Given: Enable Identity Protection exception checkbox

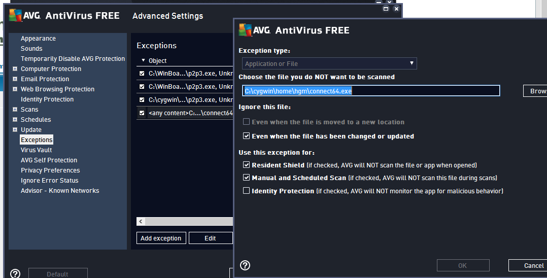Looking at the screenshot, I should [x=247, y=191].
